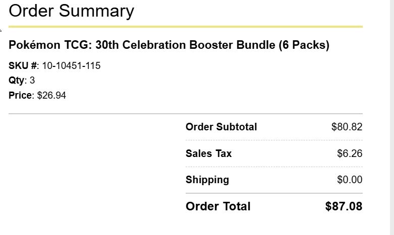Click the shipping amount $0.00

(x=350, y=180)
